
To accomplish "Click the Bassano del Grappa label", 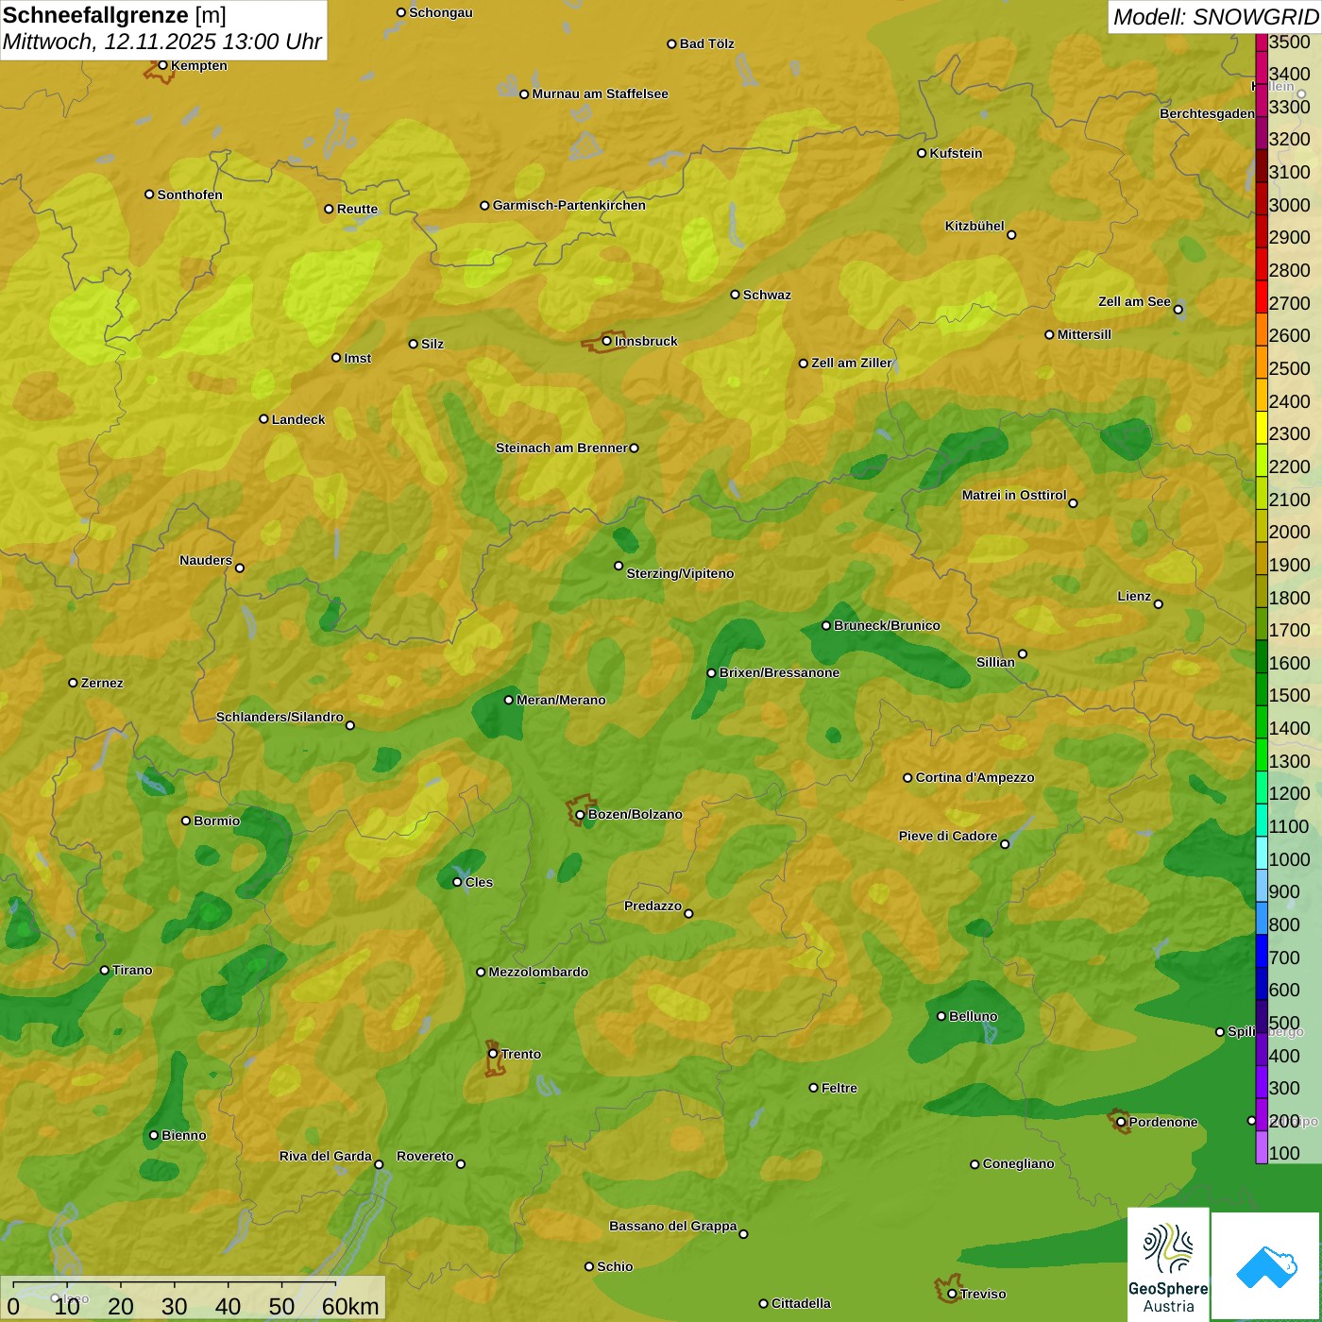I will pyautogui.click(x=673, y=1226).
